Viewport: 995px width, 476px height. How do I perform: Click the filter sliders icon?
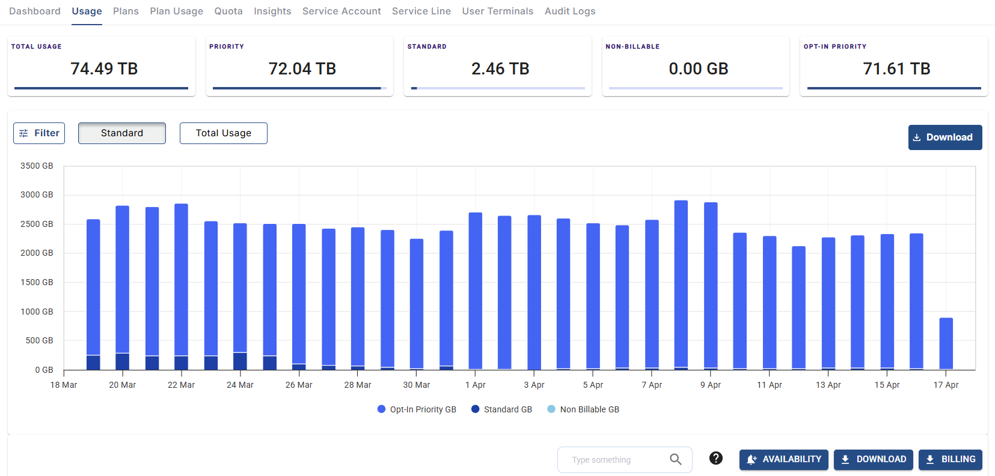tap(23, 133)
